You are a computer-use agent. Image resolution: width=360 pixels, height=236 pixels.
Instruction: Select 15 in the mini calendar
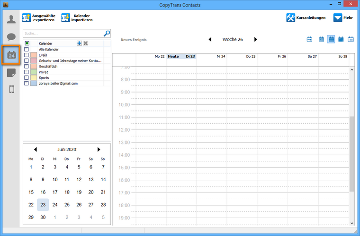pos(31,192)
